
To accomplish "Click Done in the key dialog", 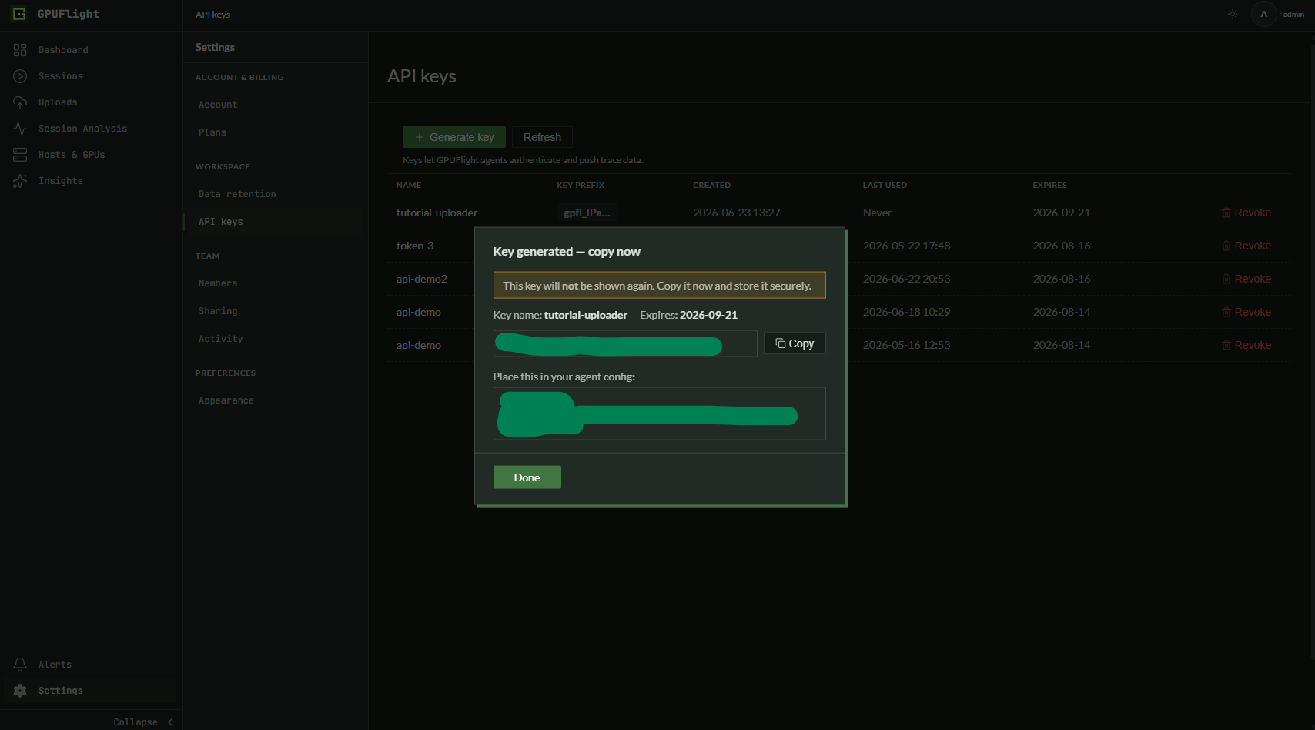I will 527,477.
